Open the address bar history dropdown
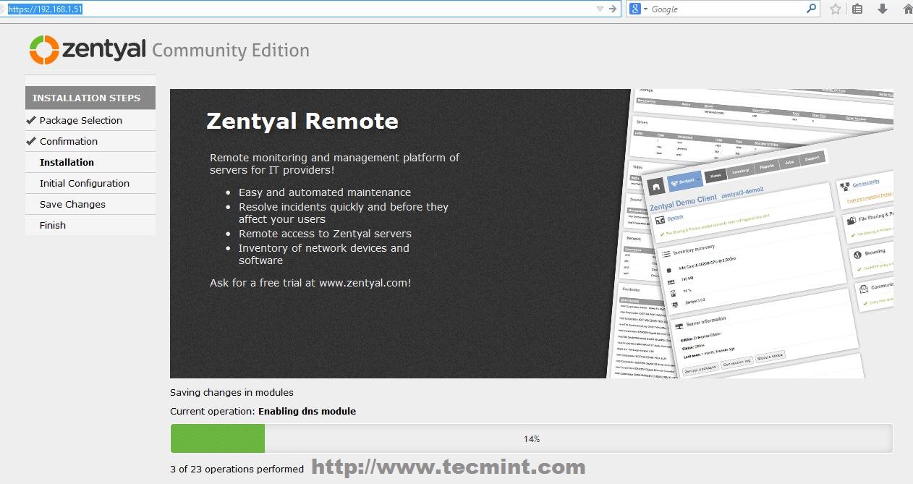This screenshot has width=913, height=484. coord(600,9)
